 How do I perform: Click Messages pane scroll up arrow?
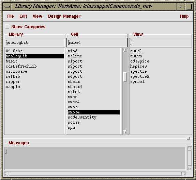coord(190,149)
